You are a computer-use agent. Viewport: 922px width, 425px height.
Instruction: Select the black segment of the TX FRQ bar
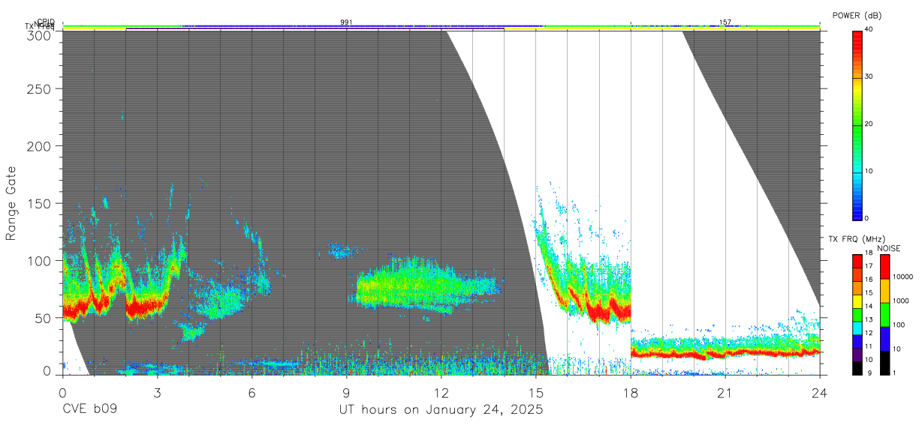tap(857, 367)
